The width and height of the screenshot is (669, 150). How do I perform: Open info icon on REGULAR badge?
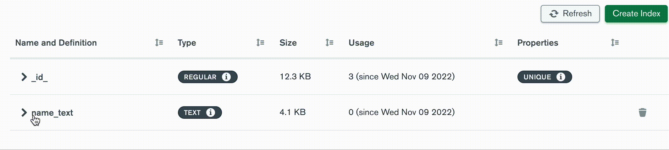pyautogui.click(x=226, y=77)
